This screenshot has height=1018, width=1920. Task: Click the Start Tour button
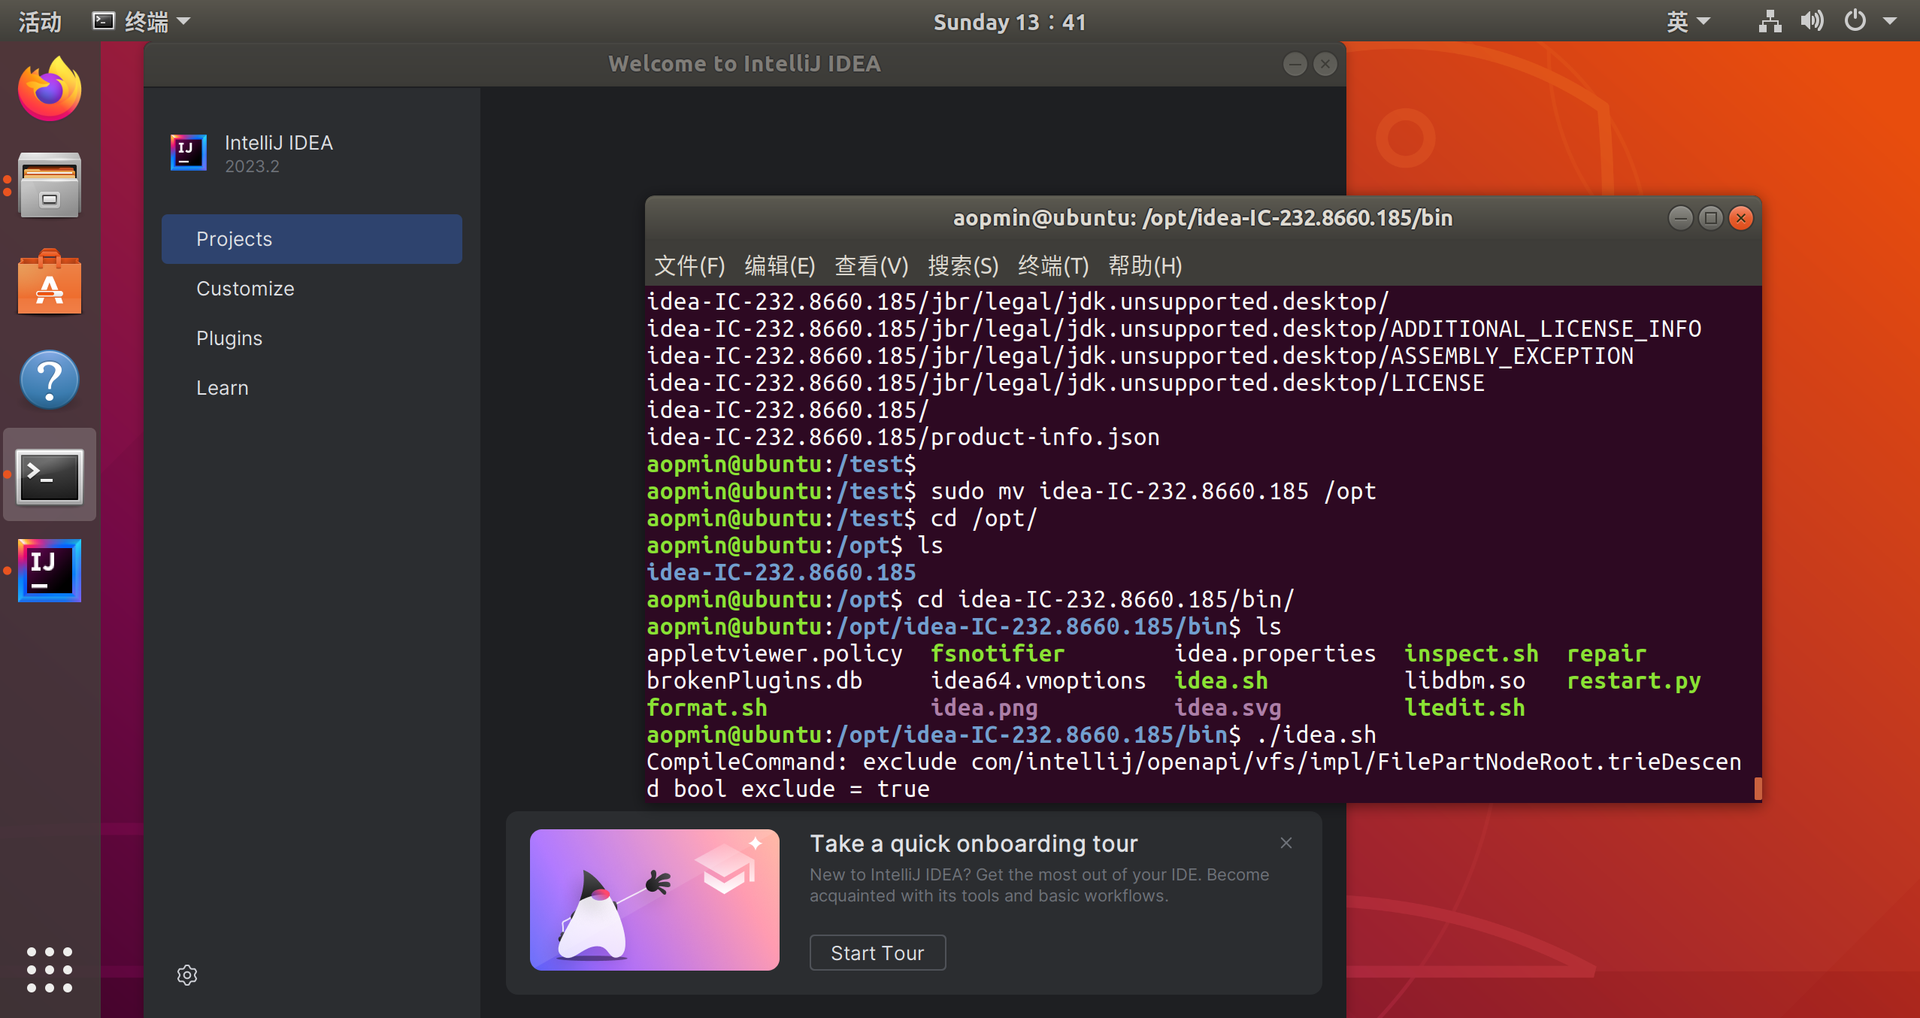877,953
